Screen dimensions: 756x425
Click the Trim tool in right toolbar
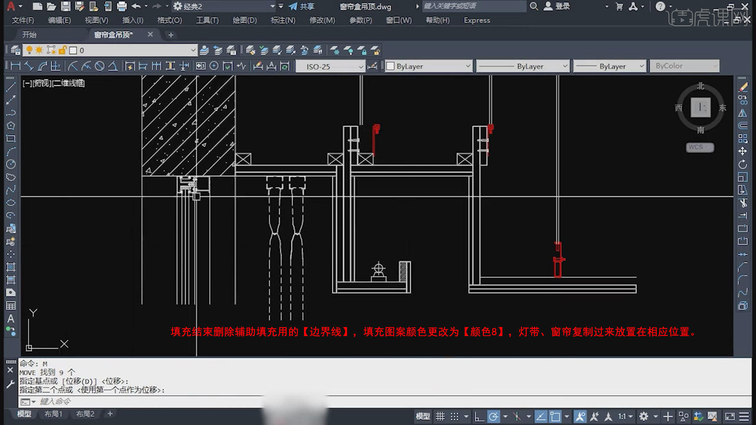tap(743, 203)
